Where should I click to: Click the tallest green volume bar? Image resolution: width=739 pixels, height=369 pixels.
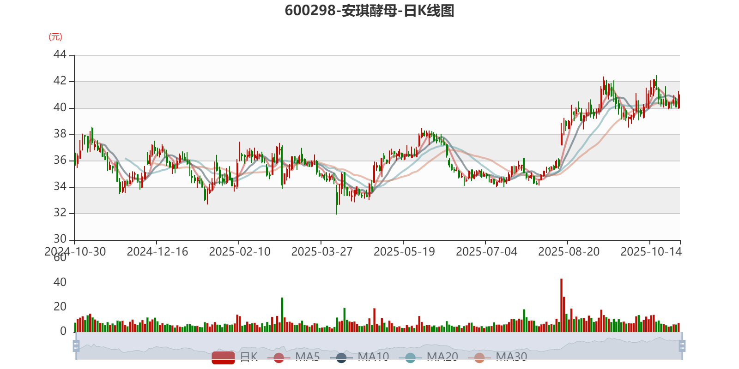pyautogui.click(x=282, y=315)
